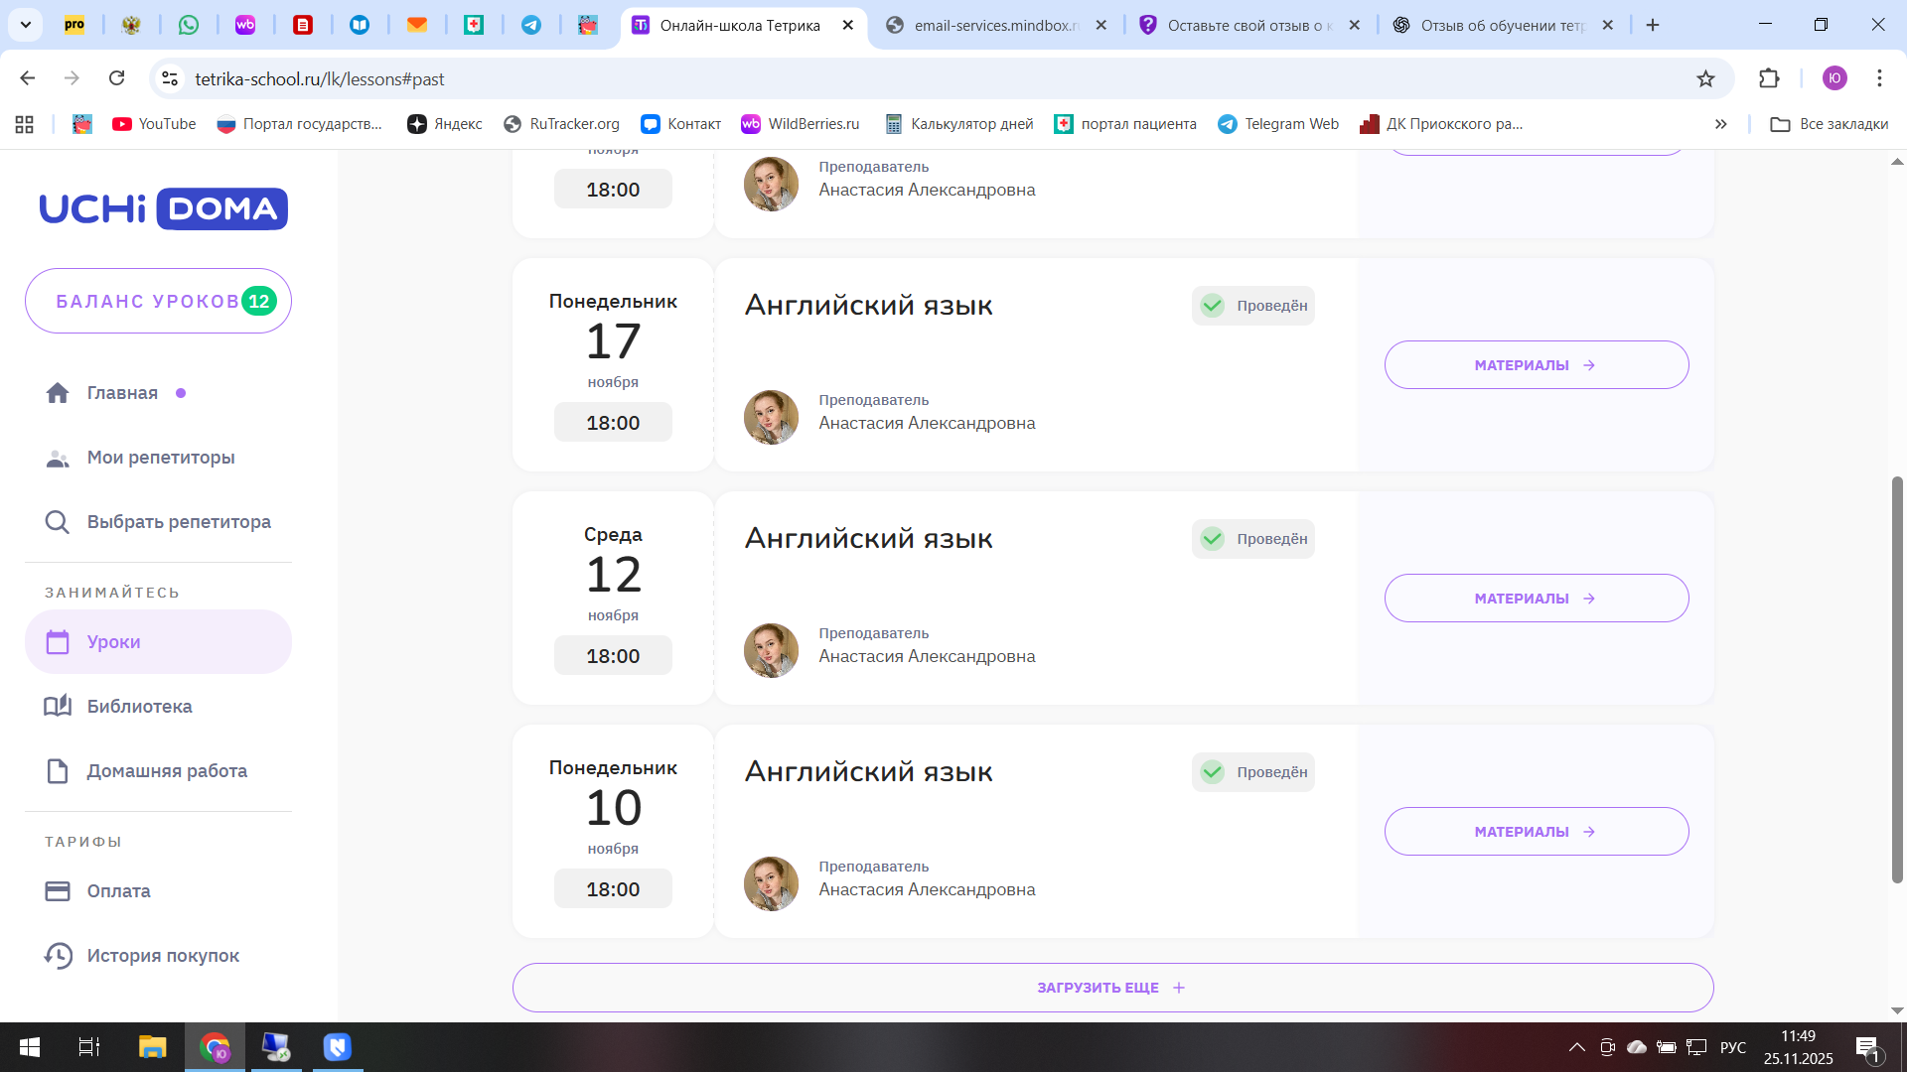Bookmark page with star icon

coord(1705,78)
